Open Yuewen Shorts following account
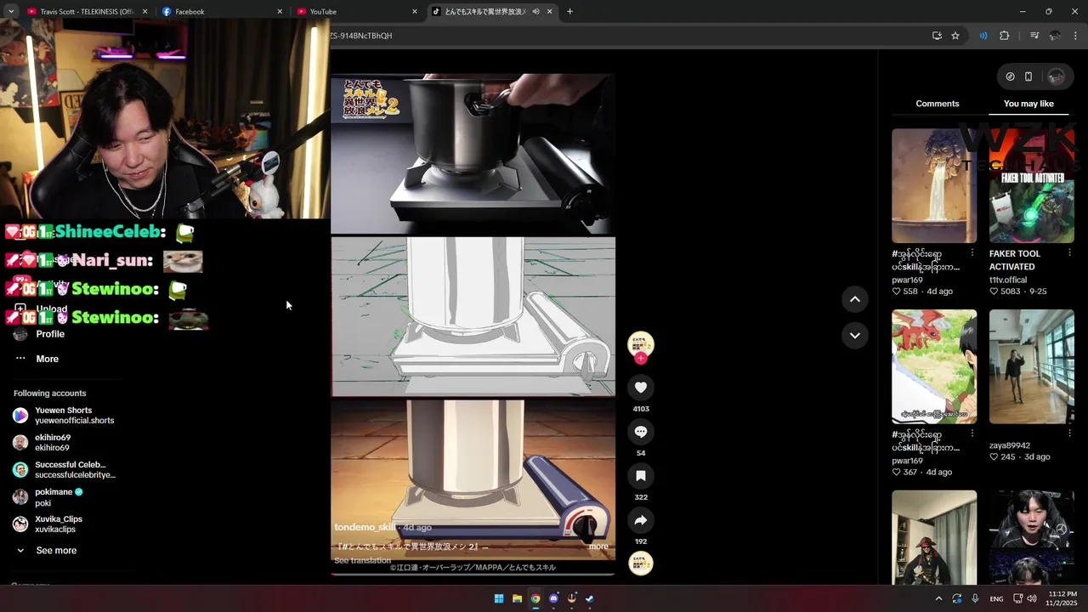The height and width of the screenshot is (612, 1088). tap(64, 416)
